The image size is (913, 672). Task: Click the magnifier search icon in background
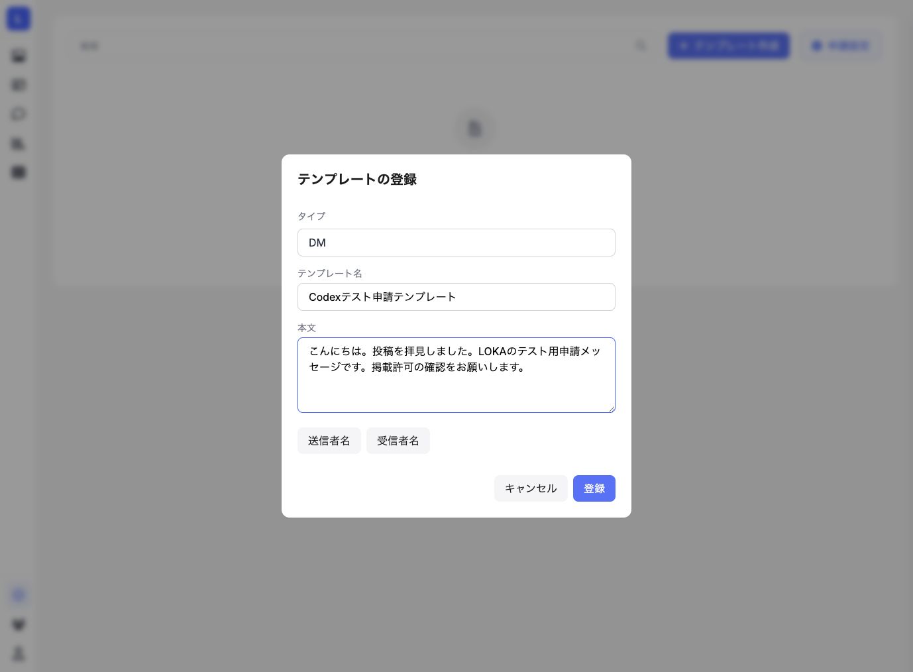pyautogui.click(x=641, y=46)
